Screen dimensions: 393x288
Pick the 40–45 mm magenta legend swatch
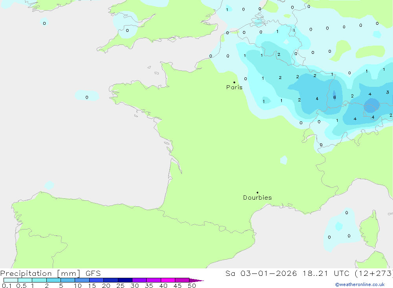(x=168, y=280)
